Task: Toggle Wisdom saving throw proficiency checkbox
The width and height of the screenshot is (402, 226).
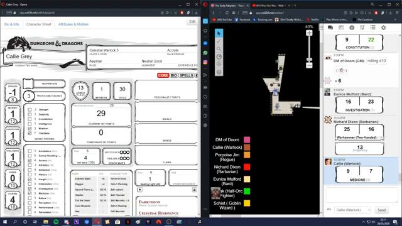Action: [x=30, y=128]
